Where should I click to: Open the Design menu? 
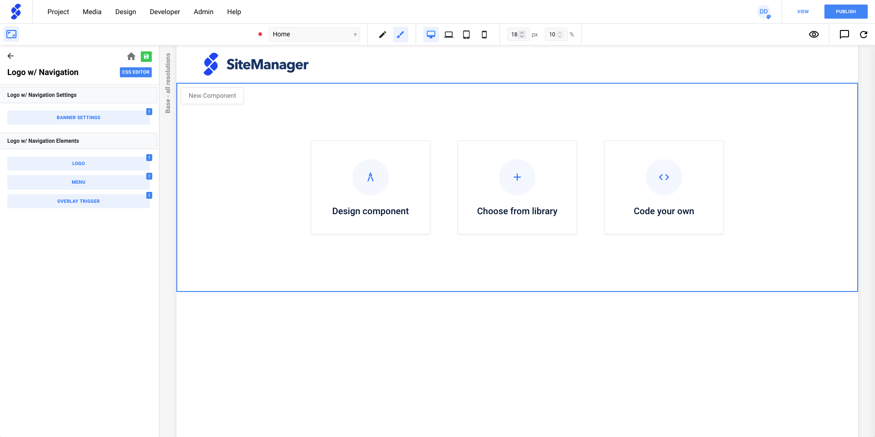[126, 12]
